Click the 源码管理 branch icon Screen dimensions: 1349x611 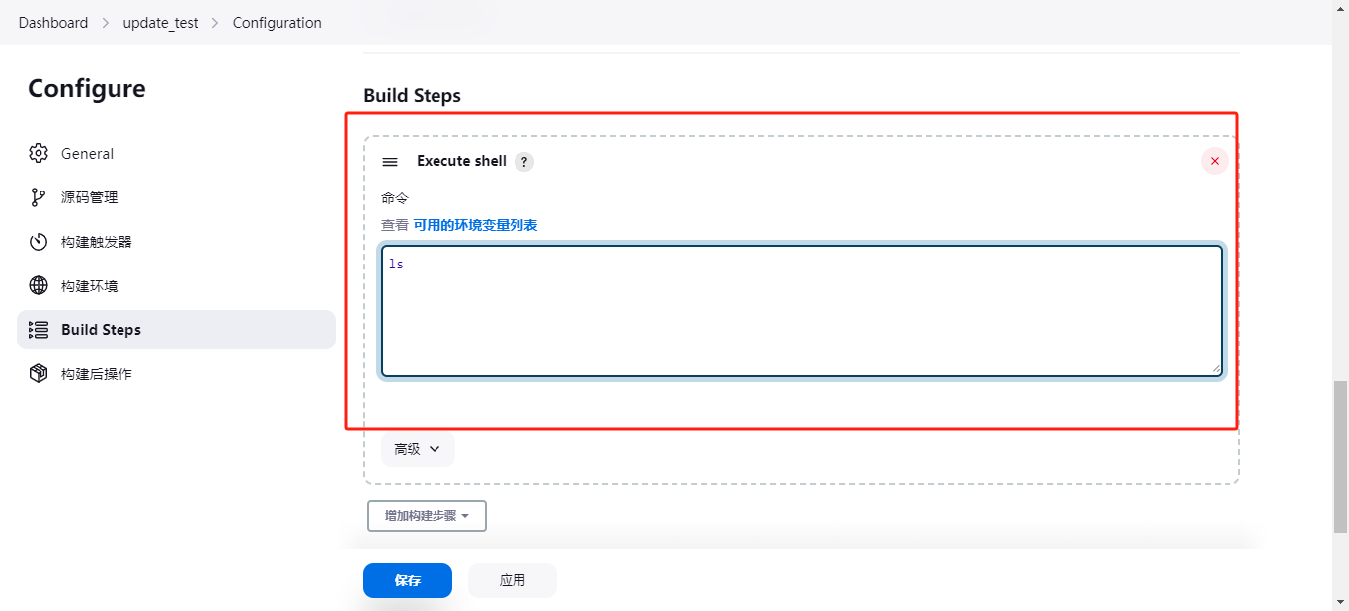39,197
